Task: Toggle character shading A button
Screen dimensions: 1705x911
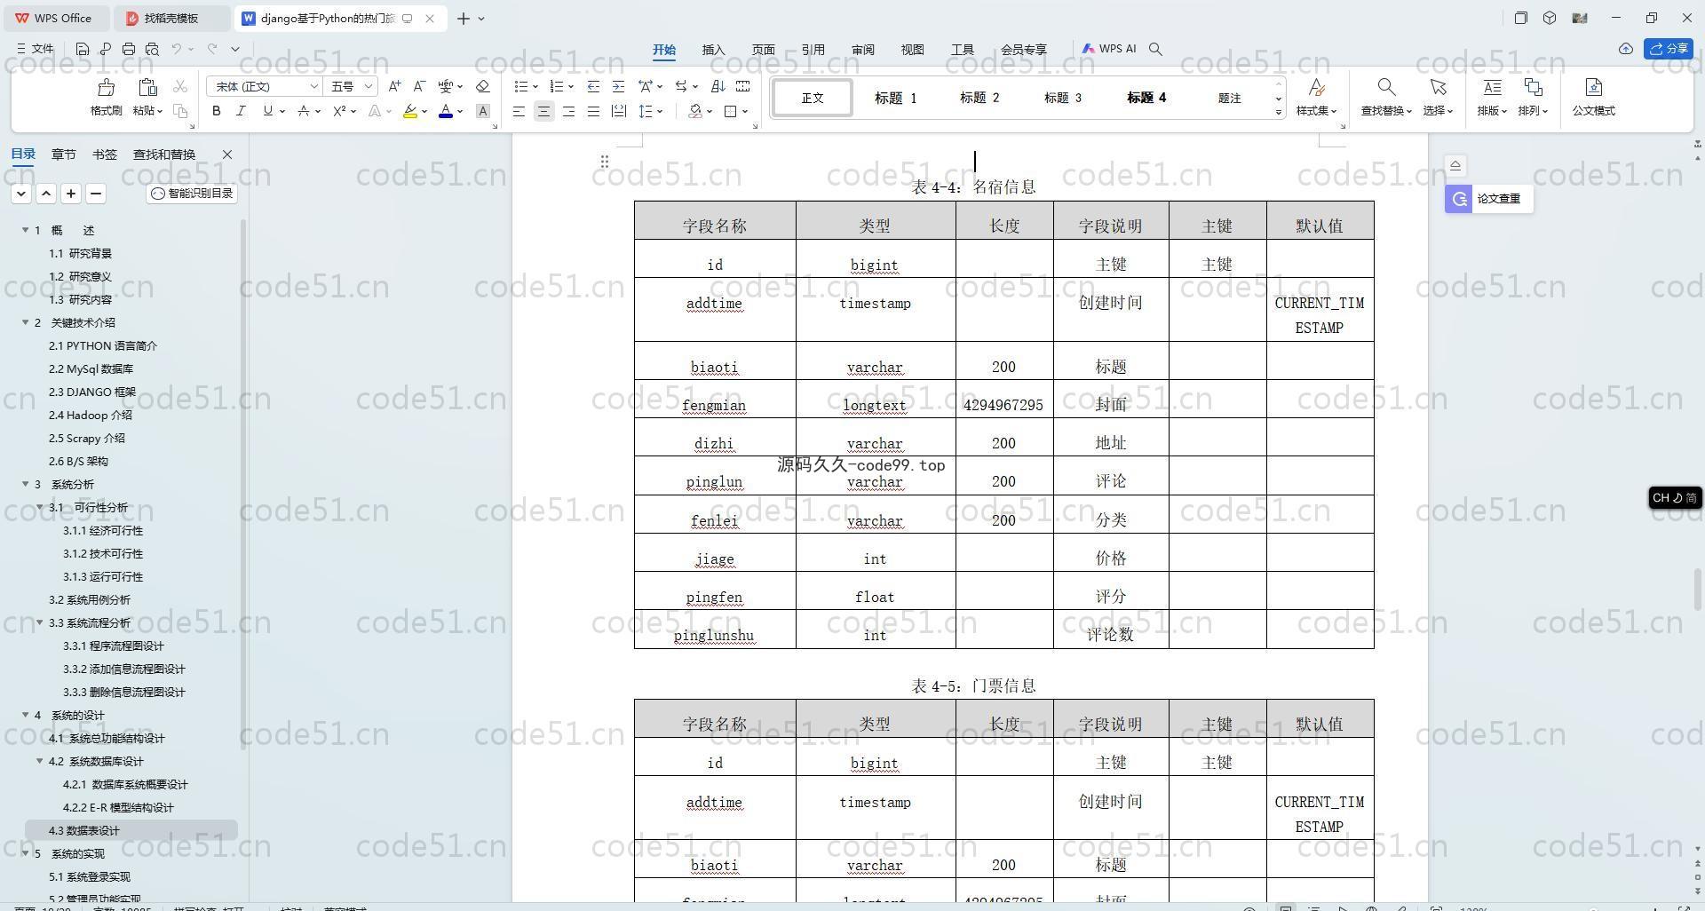Action: [482, 111]
